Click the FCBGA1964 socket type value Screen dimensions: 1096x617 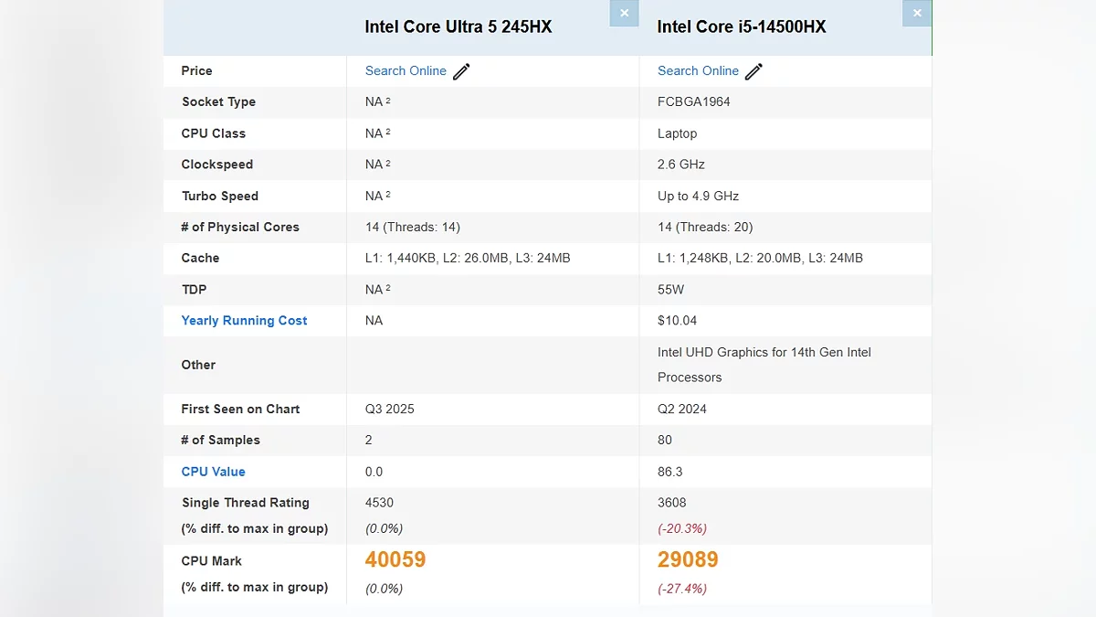(x=693, y=101)
